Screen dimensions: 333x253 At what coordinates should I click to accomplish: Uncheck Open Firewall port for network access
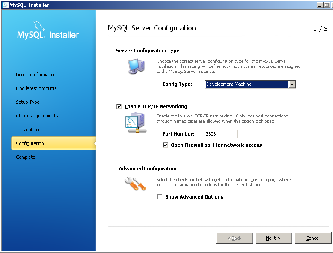coord(165,145)
